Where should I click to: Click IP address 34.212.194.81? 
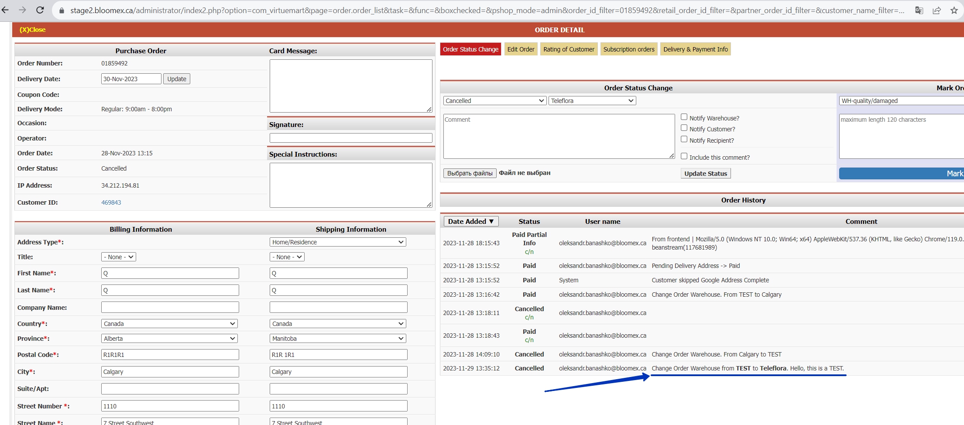[120, 185]
